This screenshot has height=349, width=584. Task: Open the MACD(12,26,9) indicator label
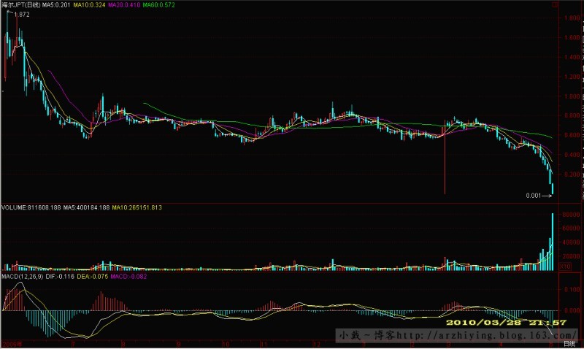pyautogui.click(x=22, y=277)
